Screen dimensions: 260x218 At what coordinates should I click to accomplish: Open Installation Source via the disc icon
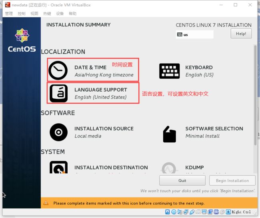click(58, 132)
